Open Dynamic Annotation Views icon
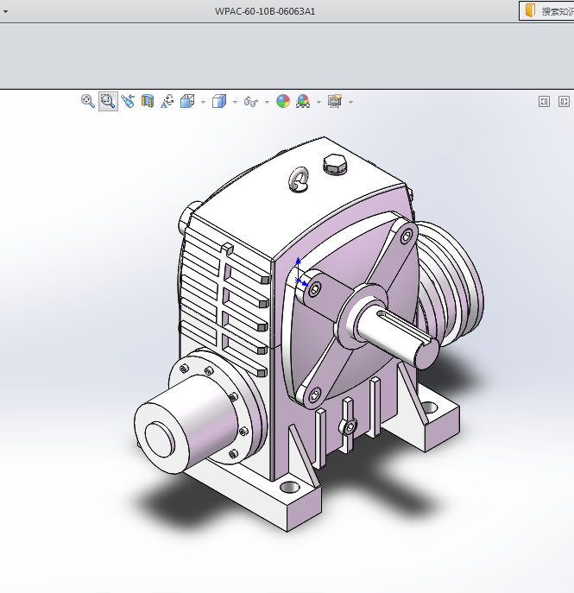The height and width of the screenshot is (593, 574). [167, 101]
